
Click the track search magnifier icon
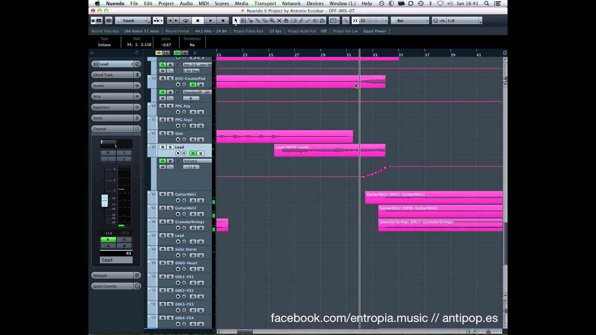tap(195, 53)
